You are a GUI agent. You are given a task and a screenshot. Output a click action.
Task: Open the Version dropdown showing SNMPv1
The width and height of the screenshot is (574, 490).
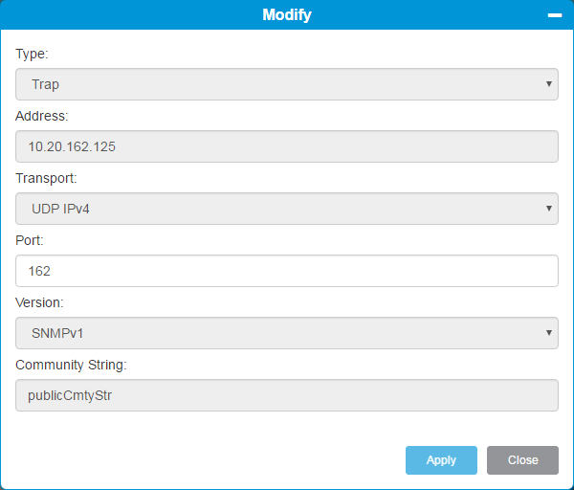[277, 333]
